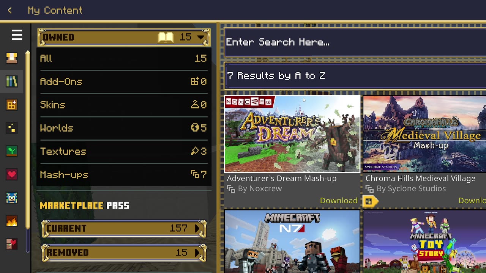486x273 pixels.
Task: Click the Enter Search Here field
Action: click(x=355, y=42)
